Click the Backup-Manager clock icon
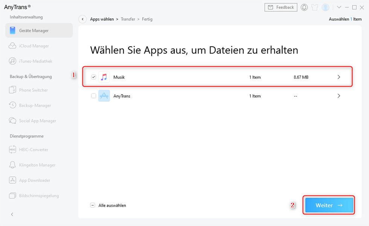This screenshot has height=226, width=369. click(x=13, y=105)
